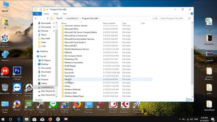Expand path arrow after This PC
The height and width of the screenshot is (122, 217).
pos(64,18)
